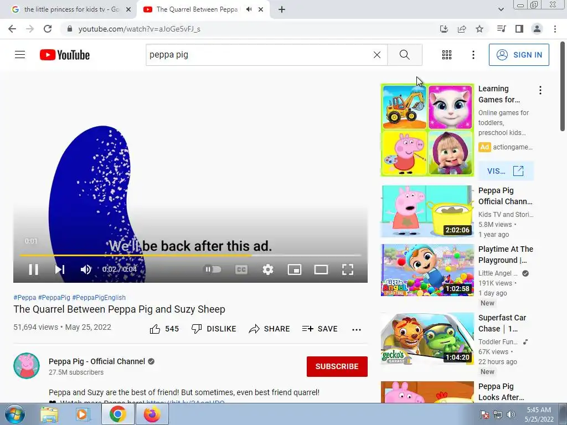The width and height of the screenshot is (567, 425).
Task: Open Superfast Car Chase video thumbnail
Action: pos(427,339)
